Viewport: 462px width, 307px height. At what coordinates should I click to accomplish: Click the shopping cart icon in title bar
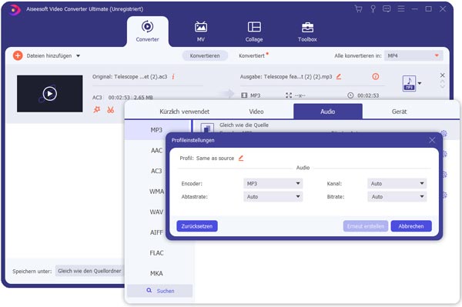pos(358,8)
